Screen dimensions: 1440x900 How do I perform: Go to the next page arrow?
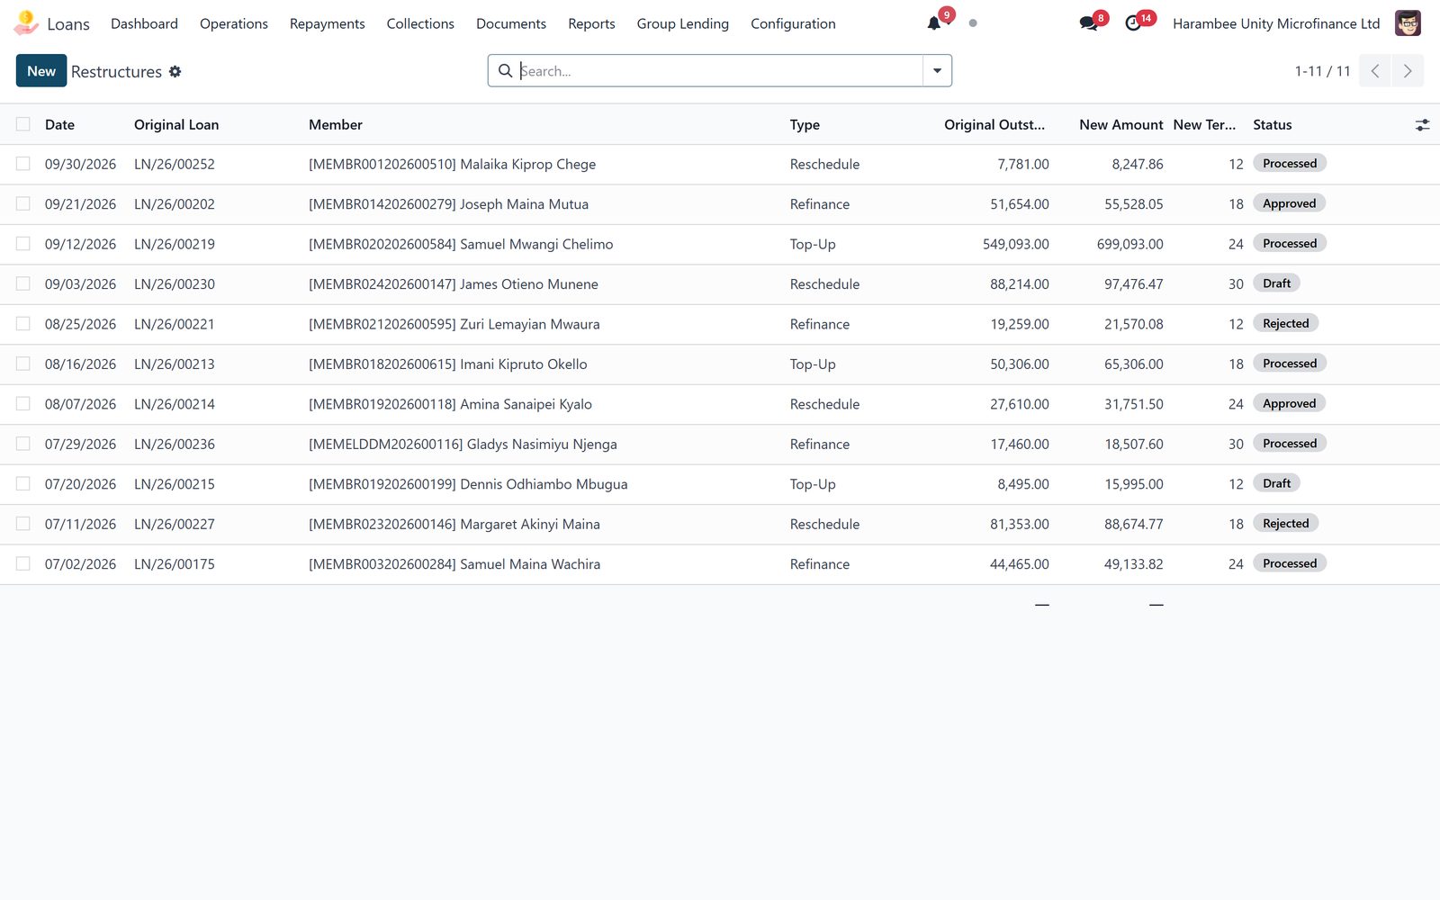pyautogui.click(x=1408, y=71)
